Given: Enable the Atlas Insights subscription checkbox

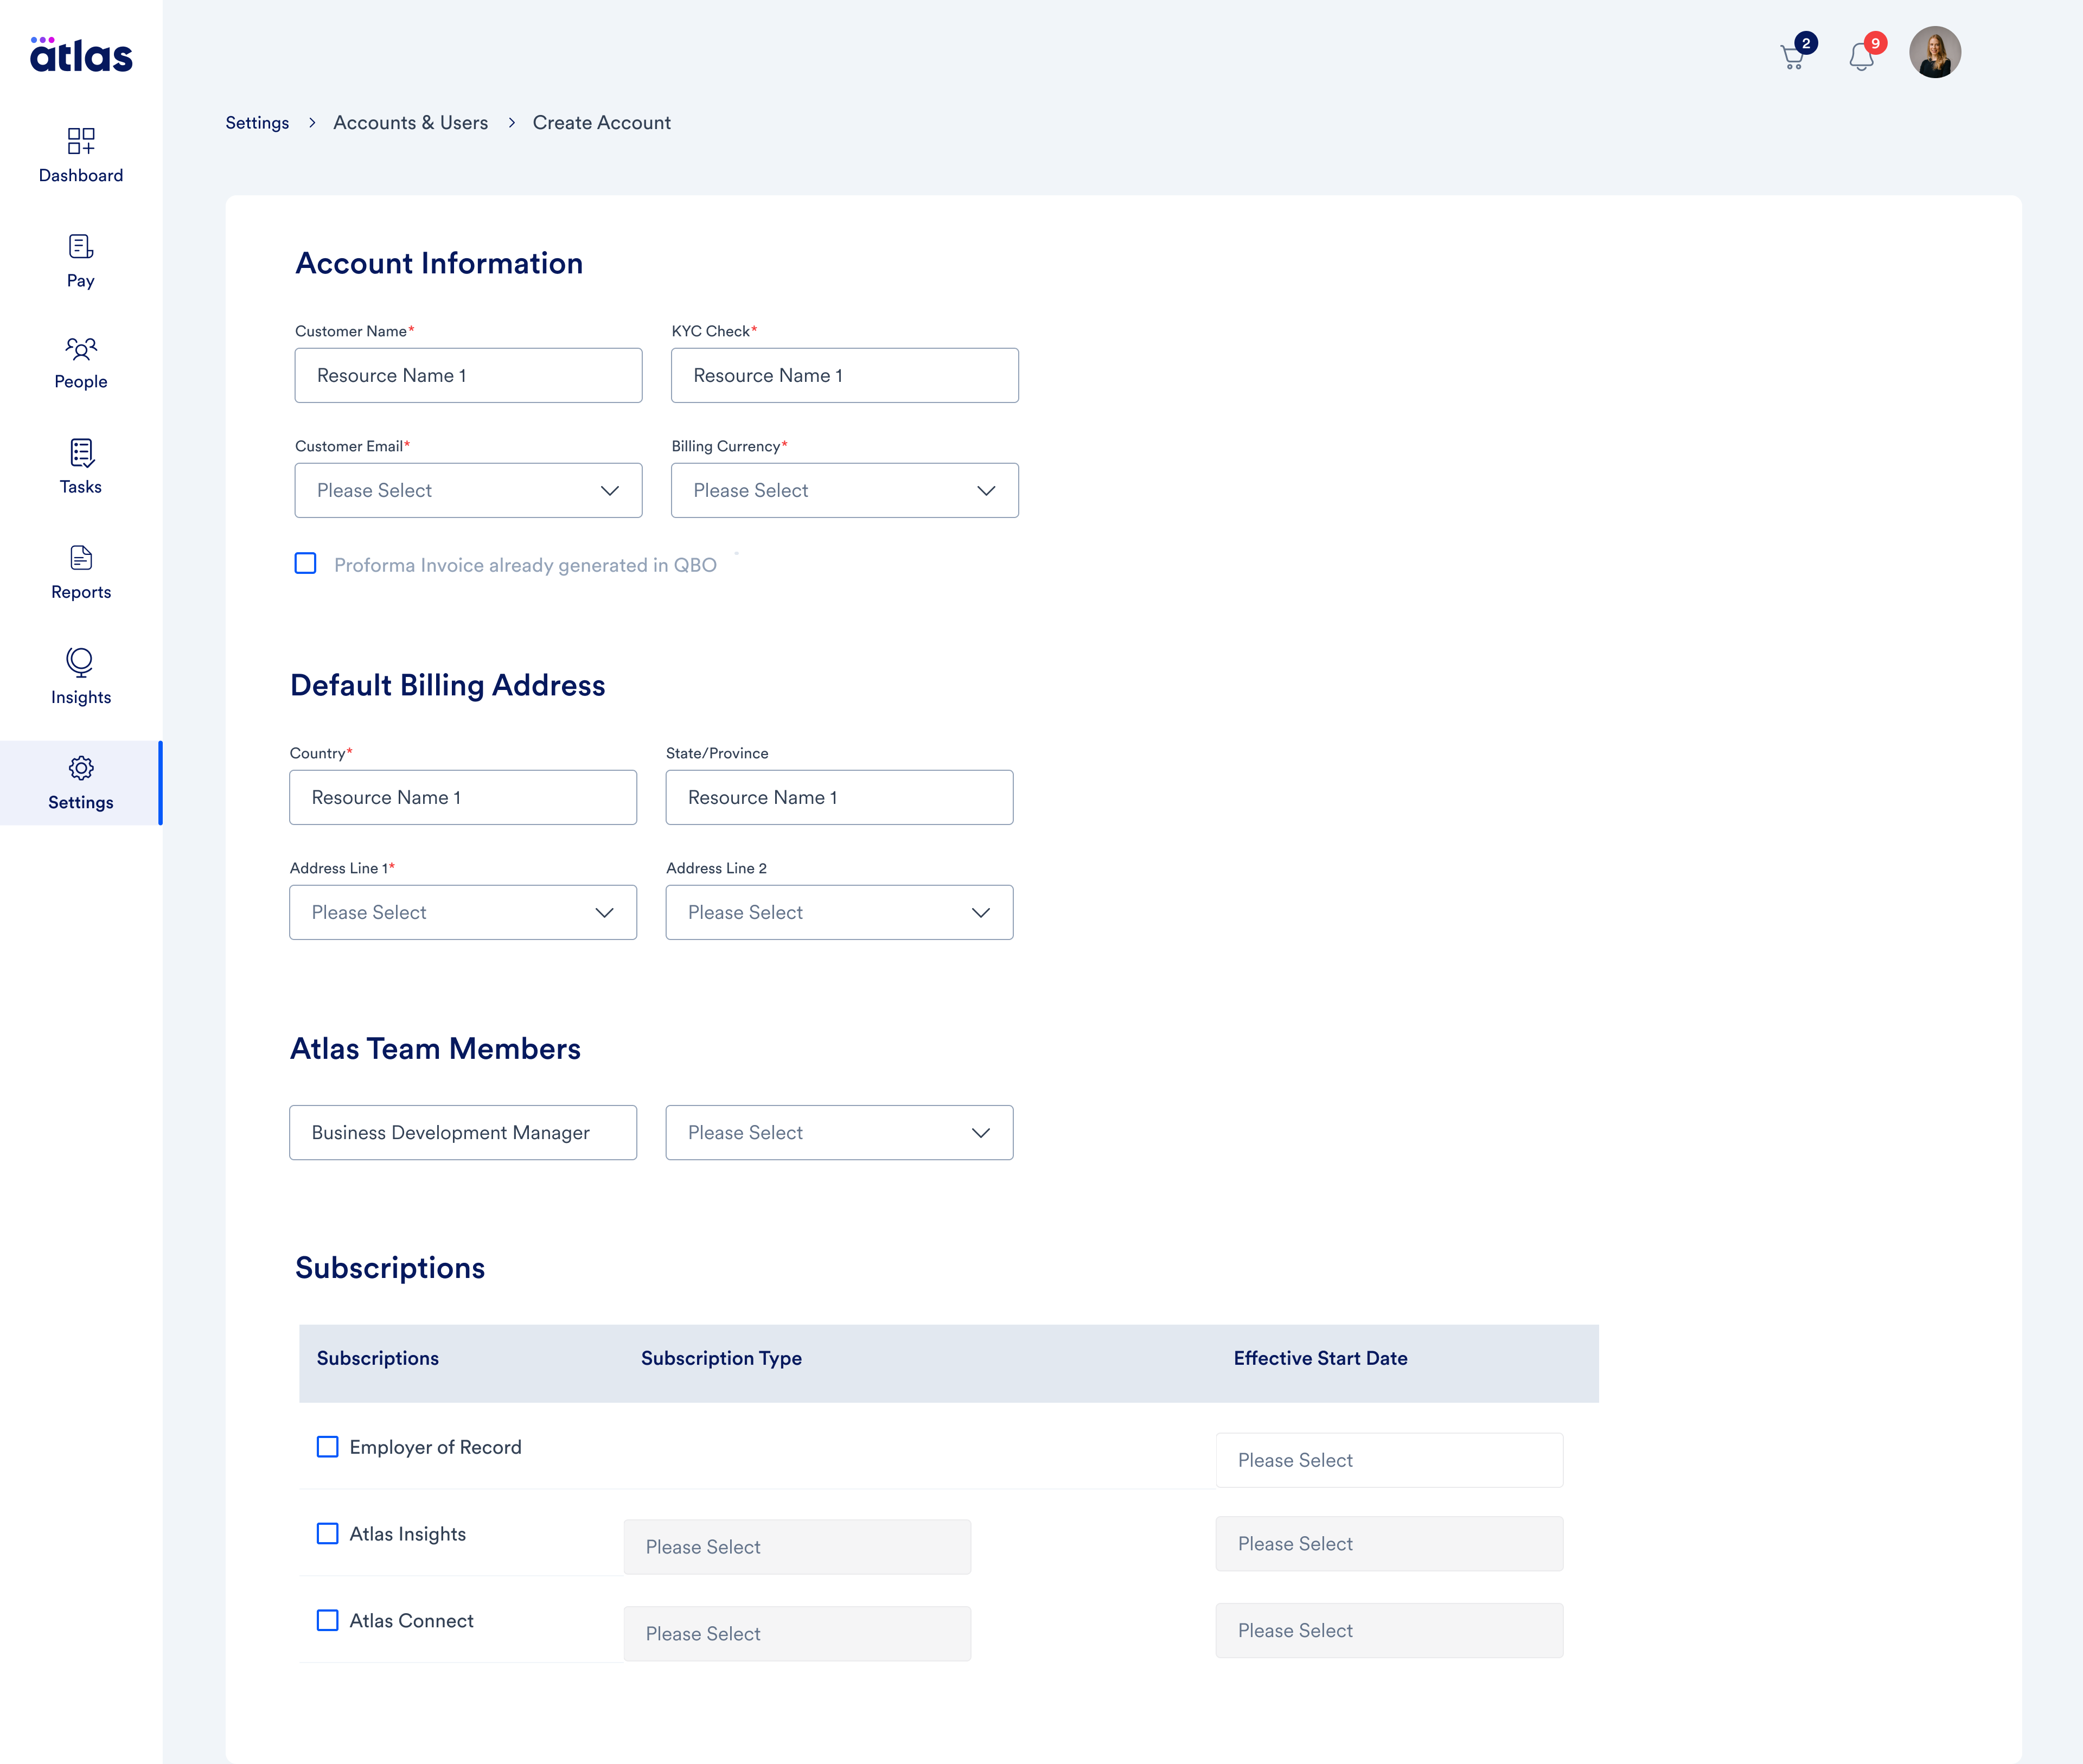Looking at the screenshot, I should [x=328, y=1534].
